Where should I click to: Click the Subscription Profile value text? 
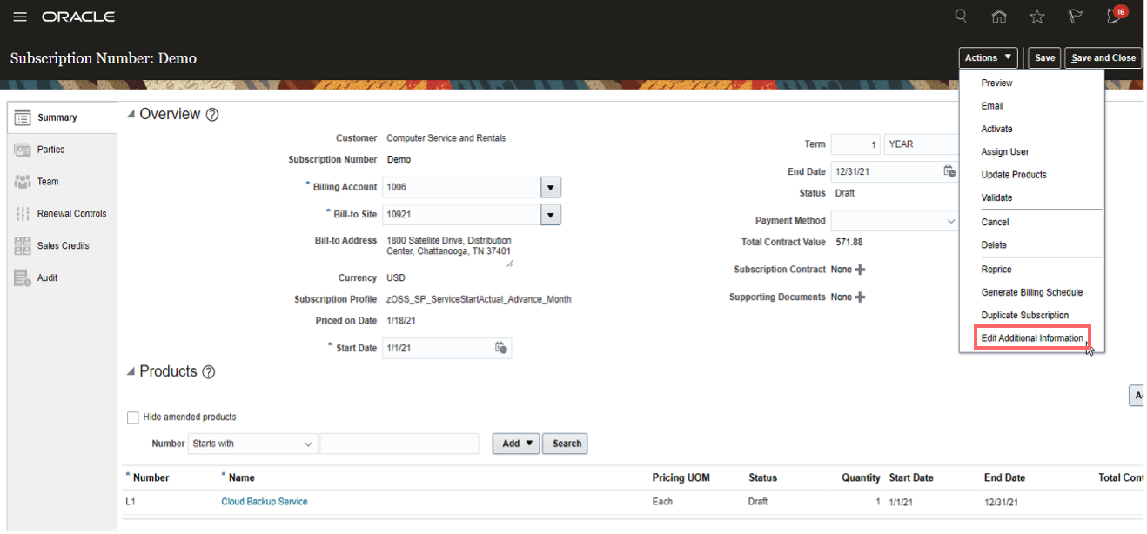[x=479, y=299]
